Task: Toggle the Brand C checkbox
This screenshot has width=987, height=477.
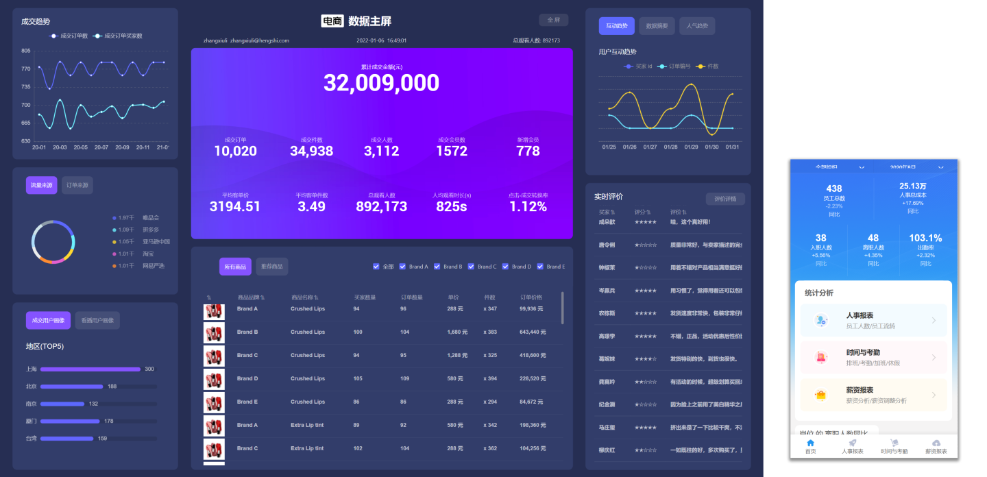Action: tap(471, 267)
